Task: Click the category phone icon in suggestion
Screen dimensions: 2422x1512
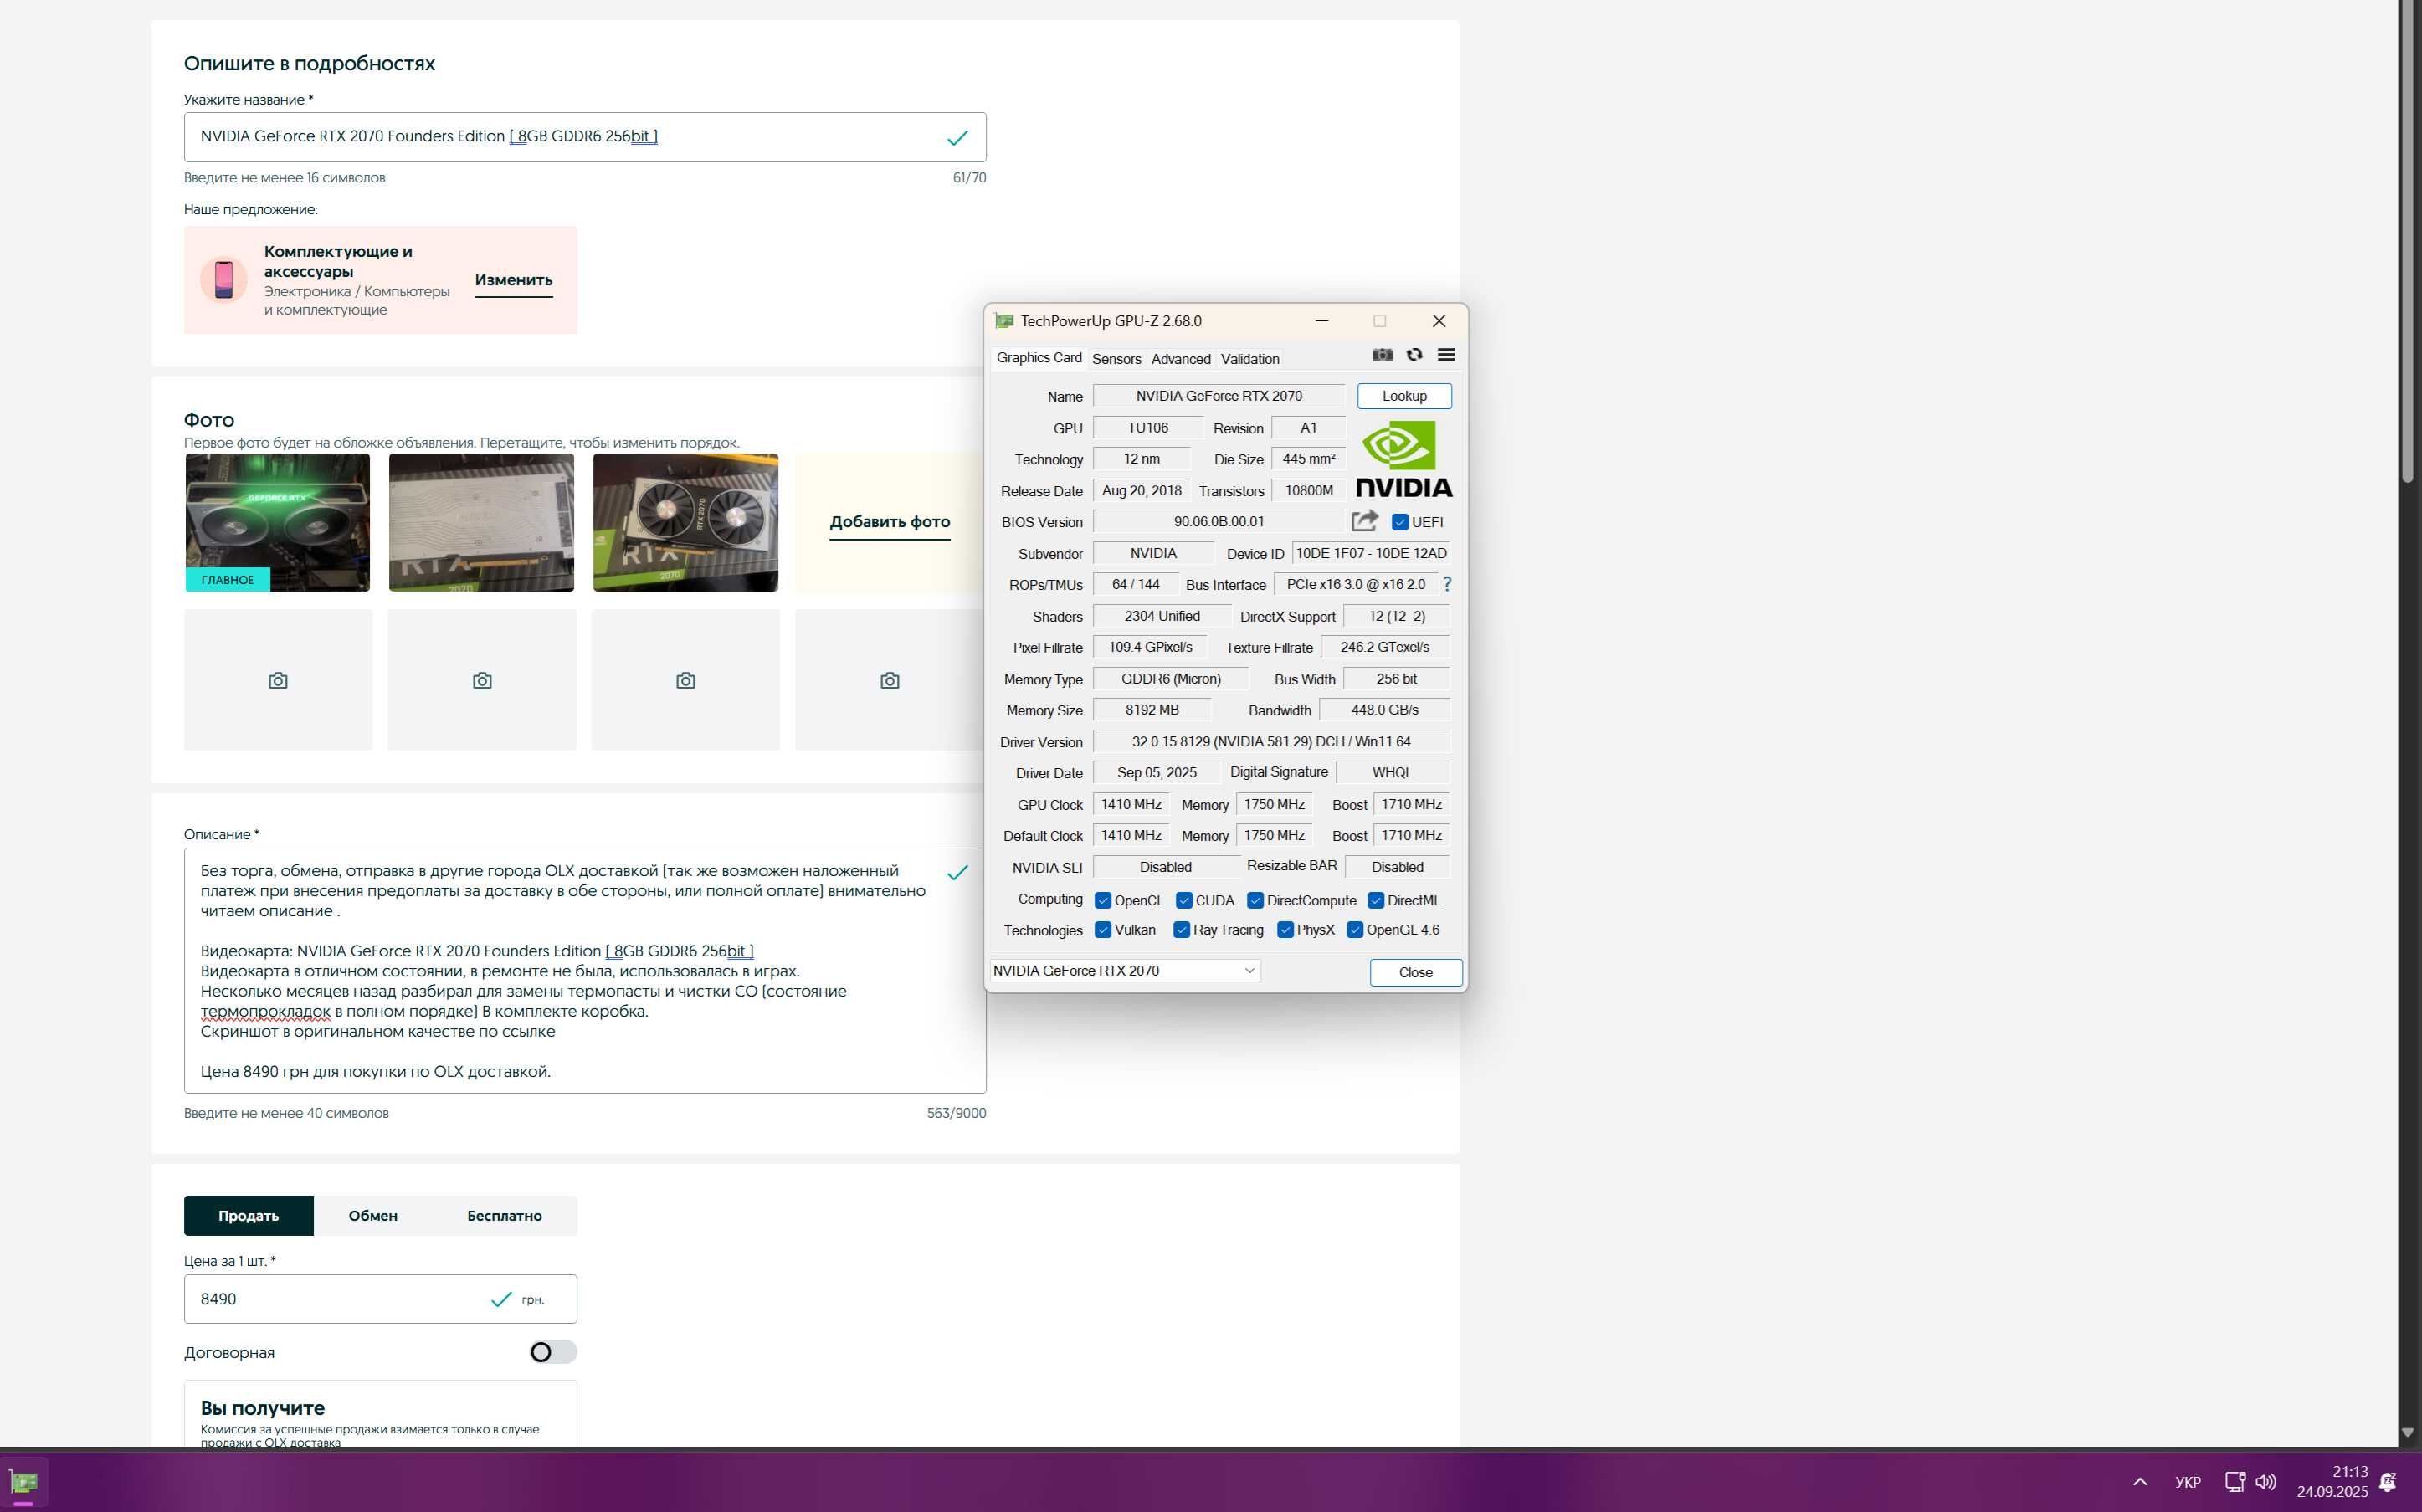Action: tap(224, 280)
